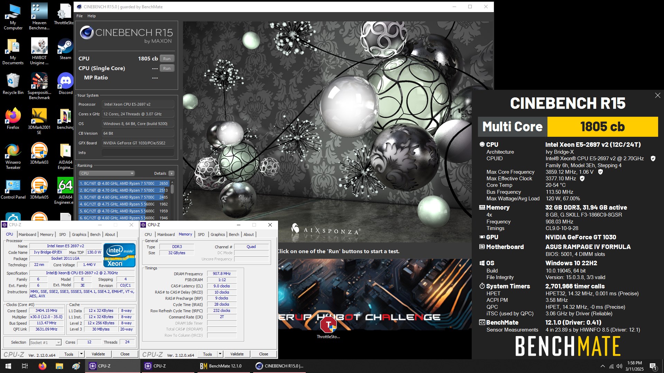The width and height of the screenshot is (664, 373).
Task: Open About tab in right CPU-Z window
Action: click(x=249, y=235)
